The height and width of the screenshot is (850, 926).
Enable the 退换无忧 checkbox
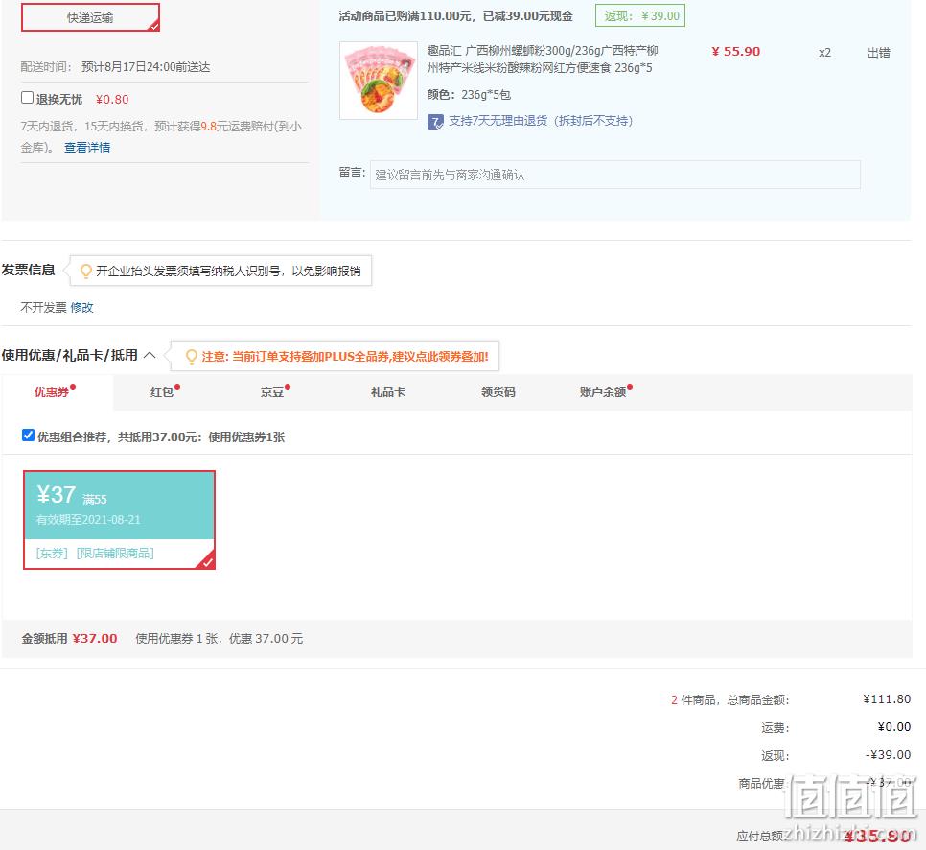click(x=27, y=98)
